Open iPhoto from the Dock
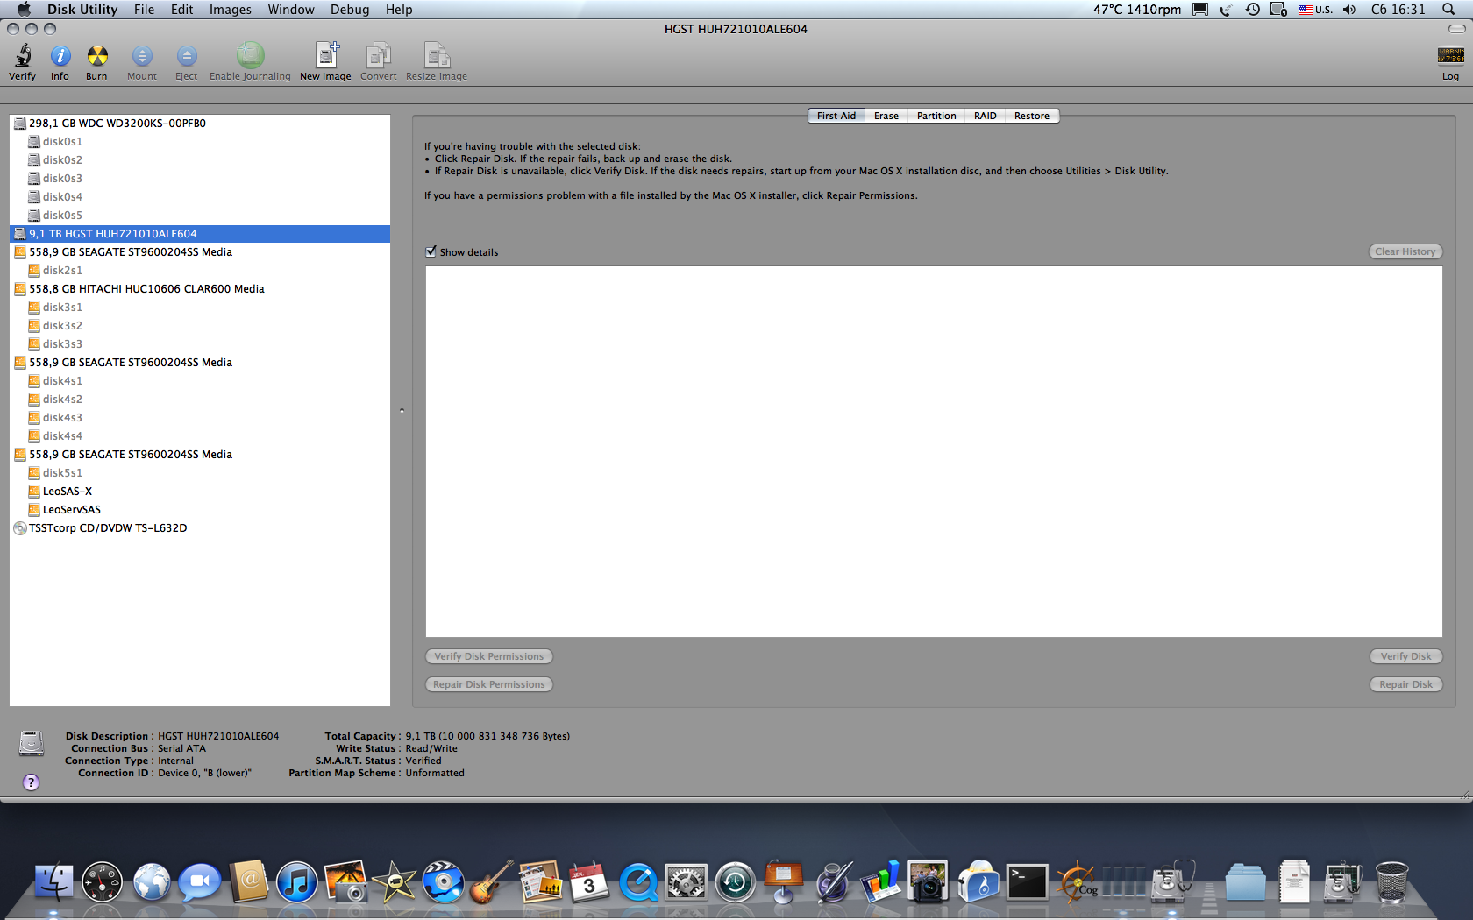Viewport: 1473px width, 920px height. 346,881
